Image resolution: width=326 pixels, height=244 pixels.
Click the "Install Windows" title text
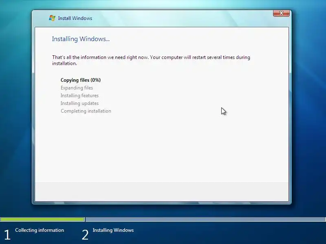(x=75, y=18)
